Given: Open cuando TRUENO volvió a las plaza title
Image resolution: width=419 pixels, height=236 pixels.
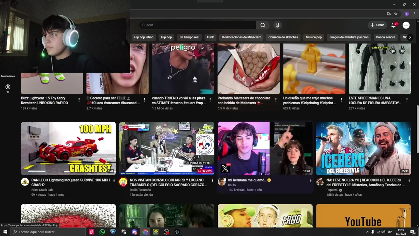Looking at the screenshot, I should (179, 100).
